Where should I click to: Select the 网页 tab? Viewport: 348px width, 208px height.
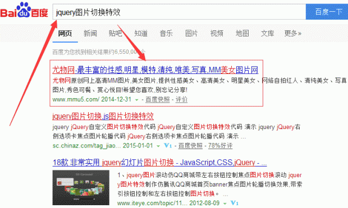coord(65,34)
